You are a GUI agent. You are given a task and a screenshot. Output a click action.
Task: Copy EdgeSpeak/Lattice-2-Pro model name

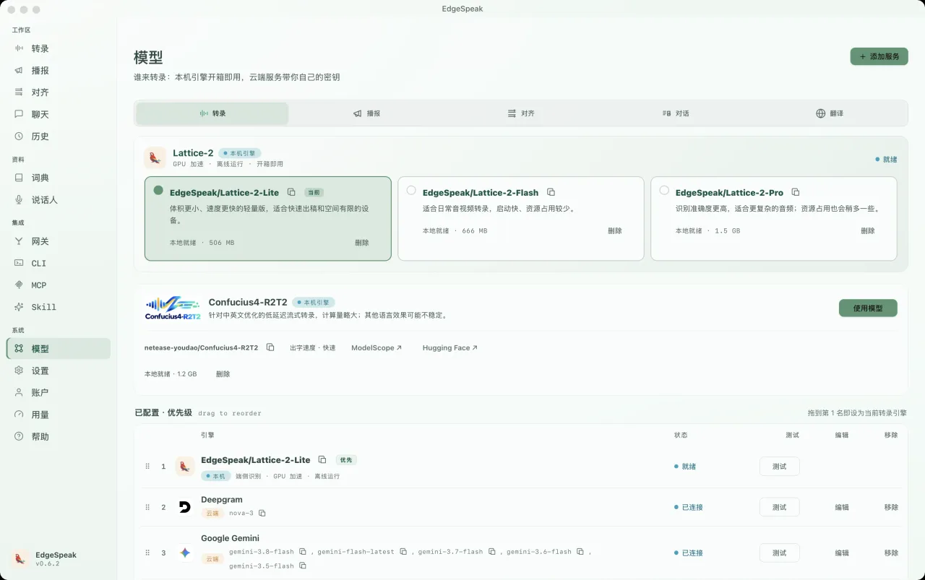[x=796, y=192]
